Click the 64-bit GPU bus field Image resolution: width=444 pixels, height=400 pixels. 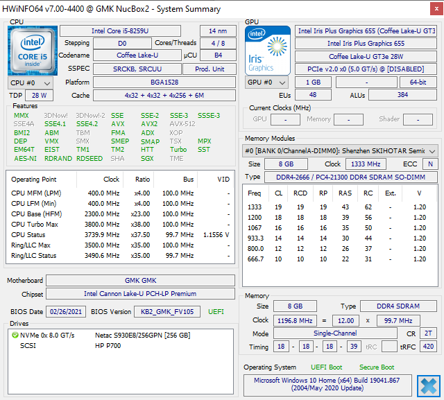(418, 82)
